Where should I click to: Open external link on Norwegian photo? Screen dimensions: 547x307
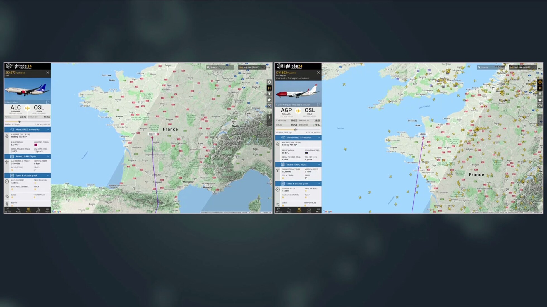[318, 105]
